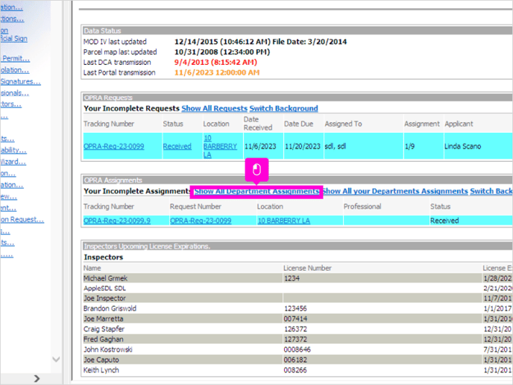Click the Assigned To column header

pos(343,124)
